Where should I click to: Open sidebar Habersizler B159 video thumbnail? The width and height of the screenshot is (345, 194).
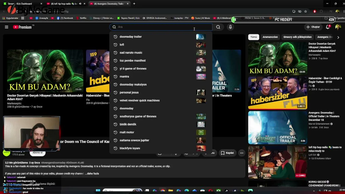click(278, 93)
